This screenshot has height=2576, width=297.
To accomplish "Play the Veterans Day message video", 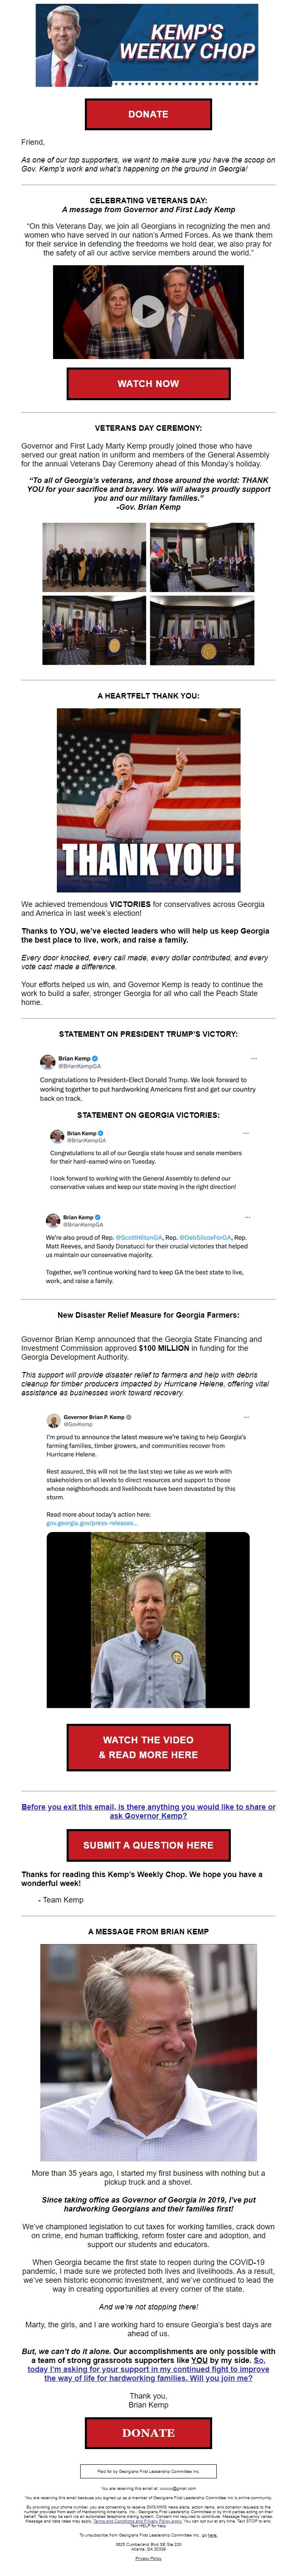I will 148,311.
